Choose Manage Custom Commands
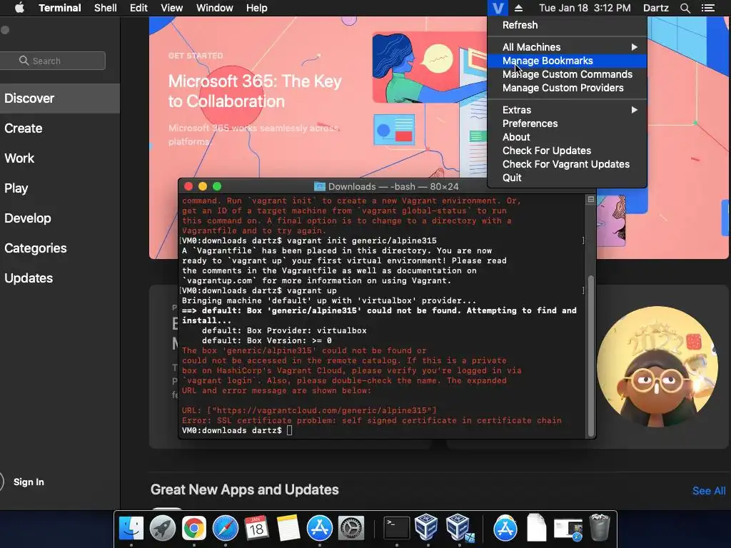This screenshot has width=731, height=548. 567,74
